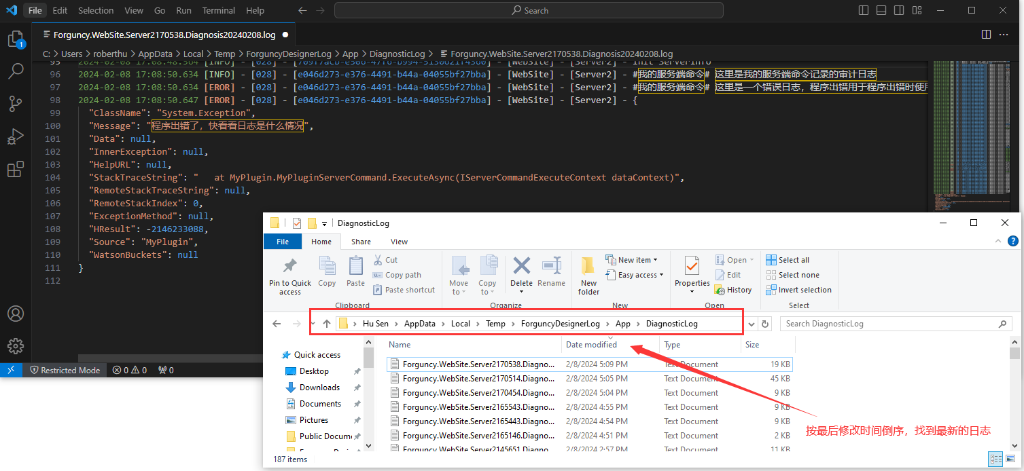Toggle secondary side bar layout icon

click(899, 10)
